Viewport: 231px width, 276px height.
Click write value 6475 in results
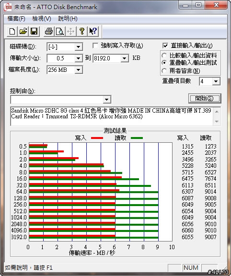tap(187, 179)
